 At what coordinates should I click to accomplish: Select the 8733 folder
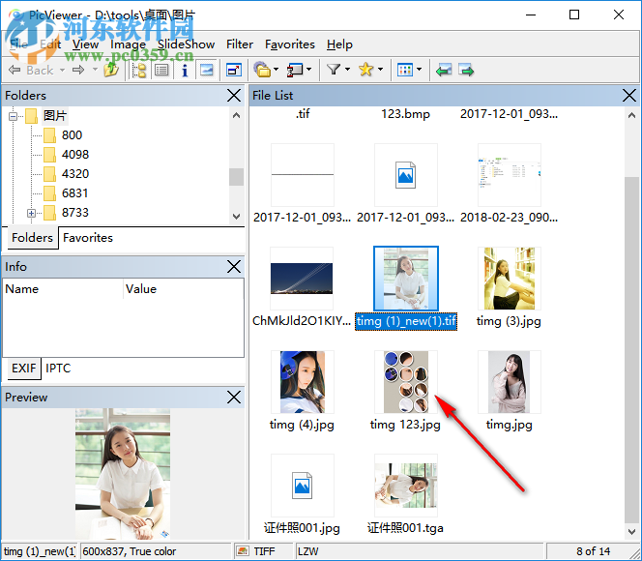(x=74, y=213)
